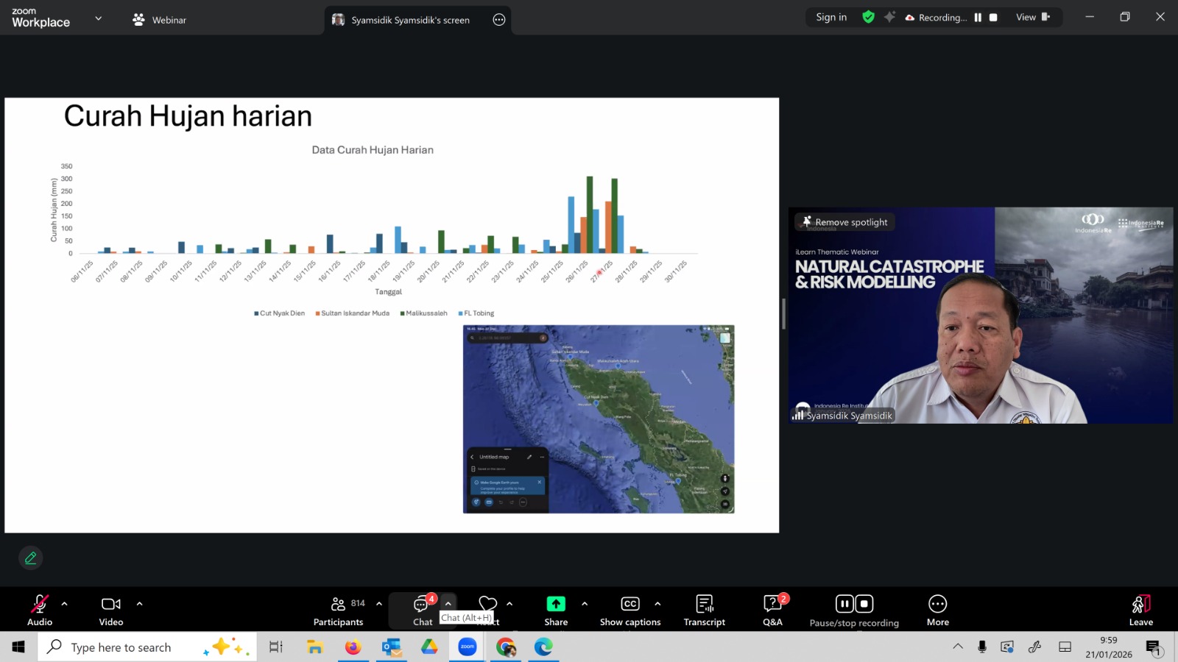Image resolution: width=1178 pixels, height=662 pixels.
Task: Expand the Share options arrow
Action: pyautogui.click(x=585, y=604)
